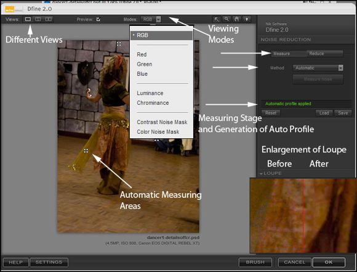Image resolution: width=357 pixels, height=272 pixels.
Task: Click the Measure Noise button
Action: [x=318, y=80]
